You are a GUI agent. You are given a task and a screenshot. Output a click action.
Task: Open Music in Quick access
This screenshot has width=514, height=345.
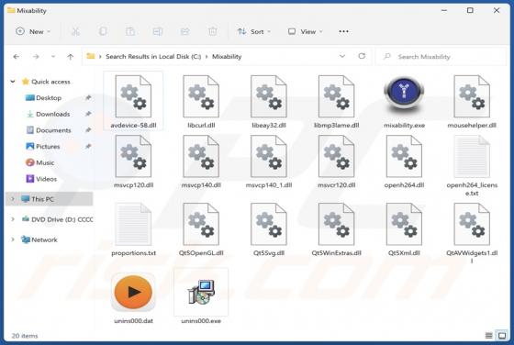[x=45, y=162]
